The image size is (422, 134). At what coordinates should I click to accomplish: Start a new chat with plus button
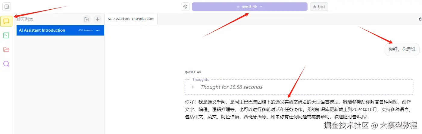tap(98, 19)
